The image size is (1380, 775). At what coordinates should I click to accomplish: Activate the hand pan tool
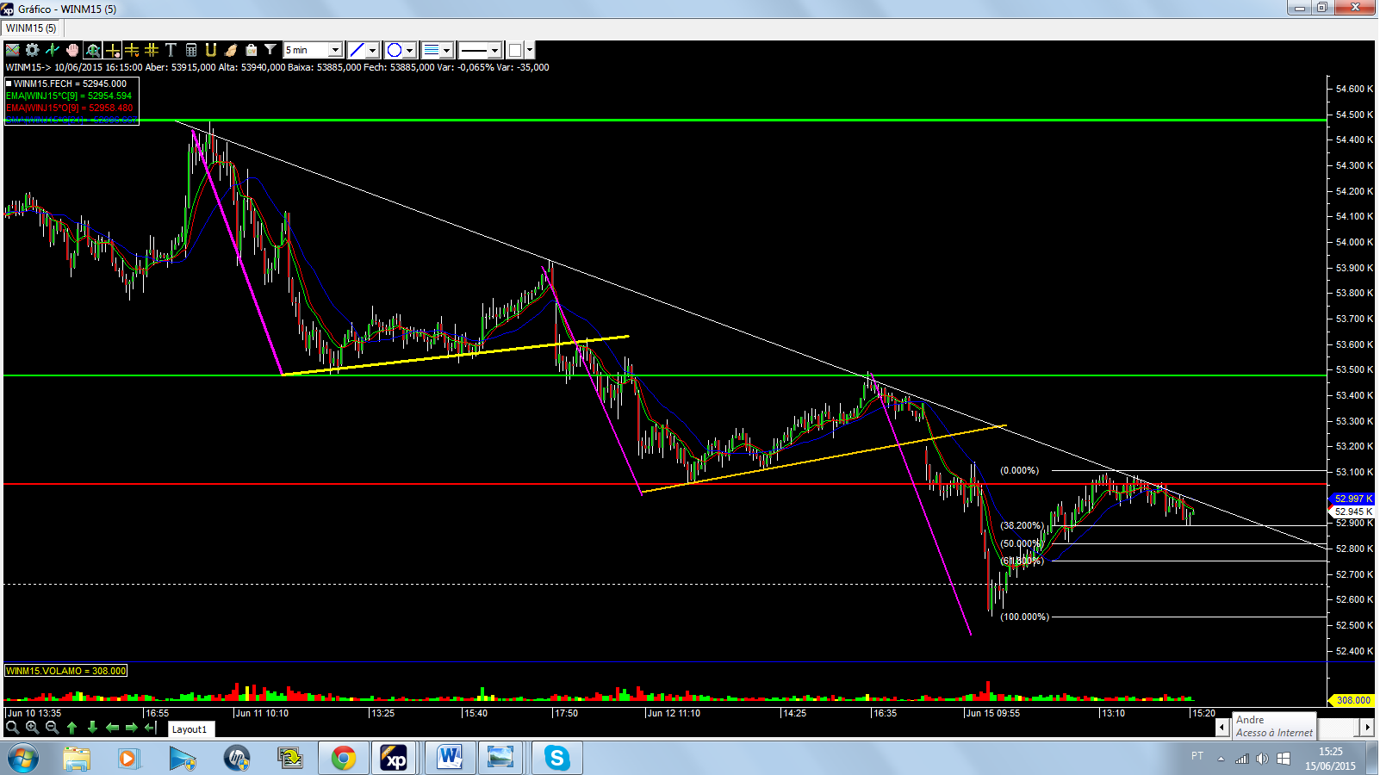coord(72,50)
